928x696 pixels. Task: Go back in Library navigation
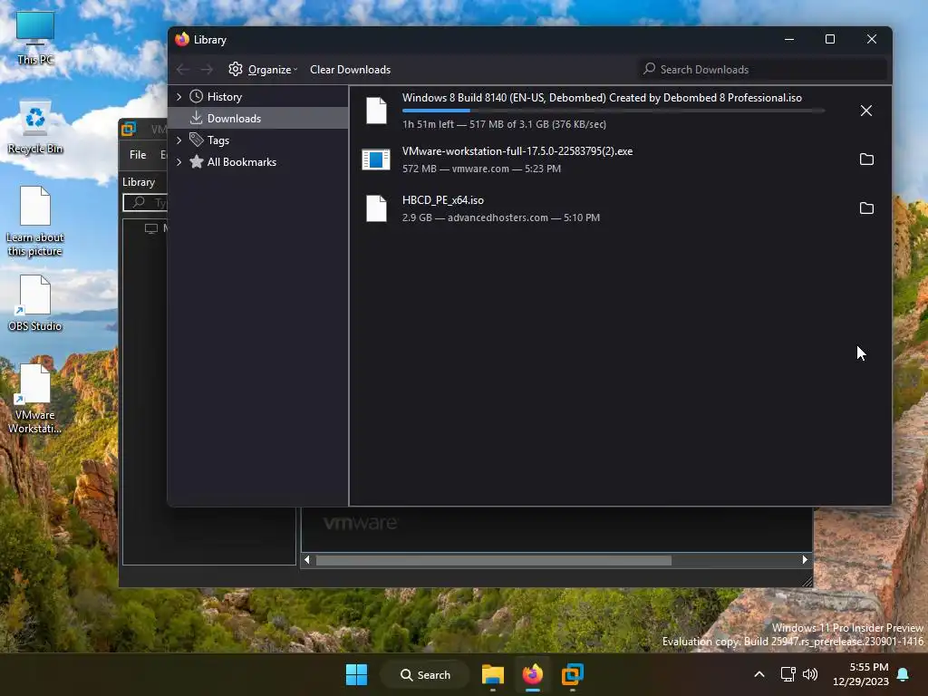(183, 70)
